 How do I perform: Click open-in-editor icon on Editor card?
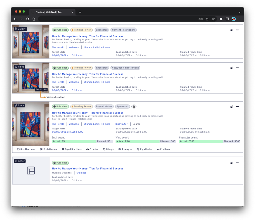(x=232, y=163)
